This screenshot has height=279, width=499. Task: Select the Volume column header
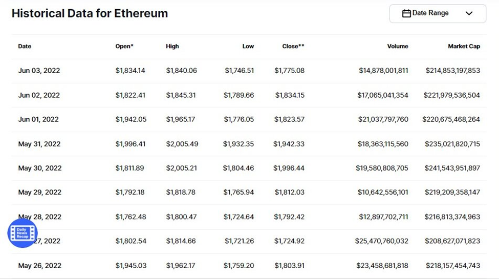(398, 46)
